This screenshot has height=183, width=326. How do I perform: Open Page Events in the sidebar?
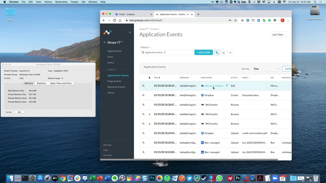[114, 81]
